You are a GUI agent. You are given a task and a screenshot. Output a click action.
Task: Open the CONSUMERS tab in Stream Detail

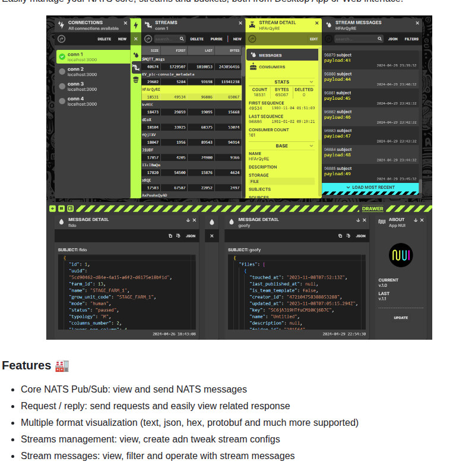point(283,67)
